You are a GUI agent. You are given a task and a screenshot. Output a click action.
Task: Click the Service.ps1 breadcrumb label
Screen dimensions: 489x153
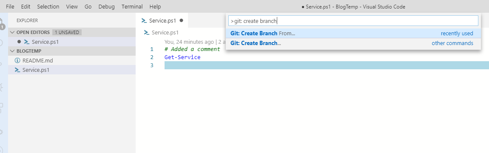[x=165, y=32]
